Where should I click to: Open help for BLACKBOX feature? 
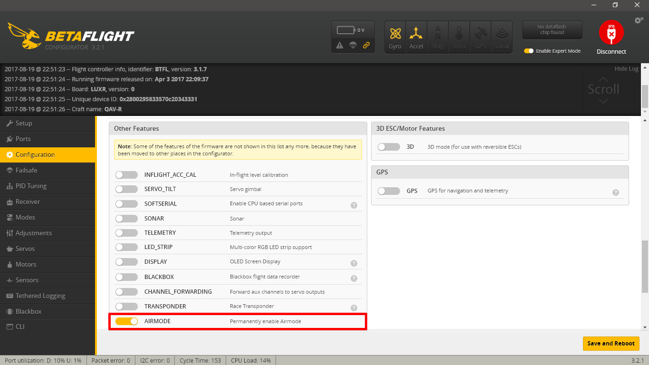tap(354, 279)
